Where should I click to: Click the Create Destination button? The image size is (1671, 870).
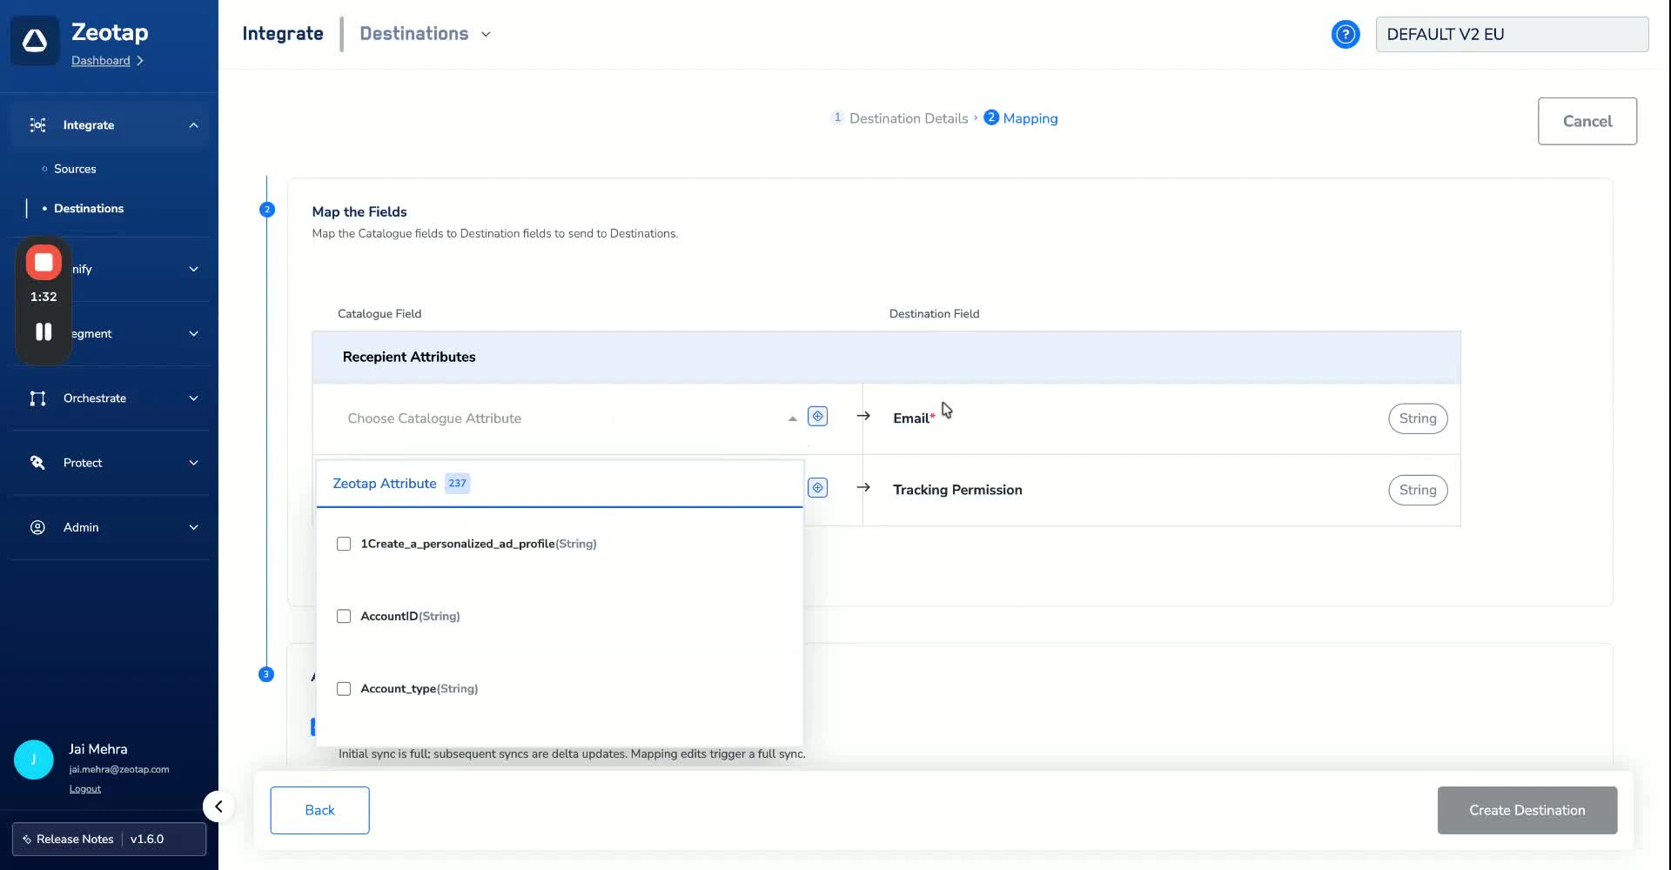pos(1527,810)
